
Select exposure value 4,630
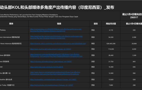pos(134,49)
